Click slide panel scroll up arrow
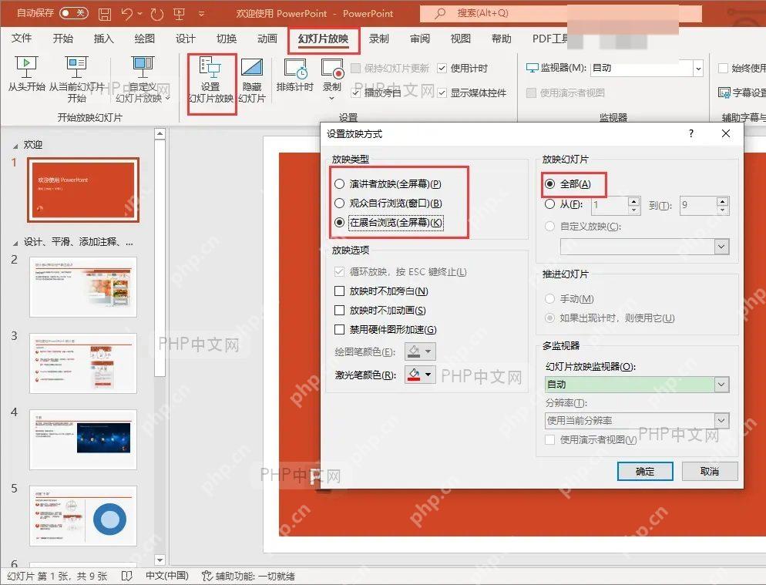 (x=160, y=133)
